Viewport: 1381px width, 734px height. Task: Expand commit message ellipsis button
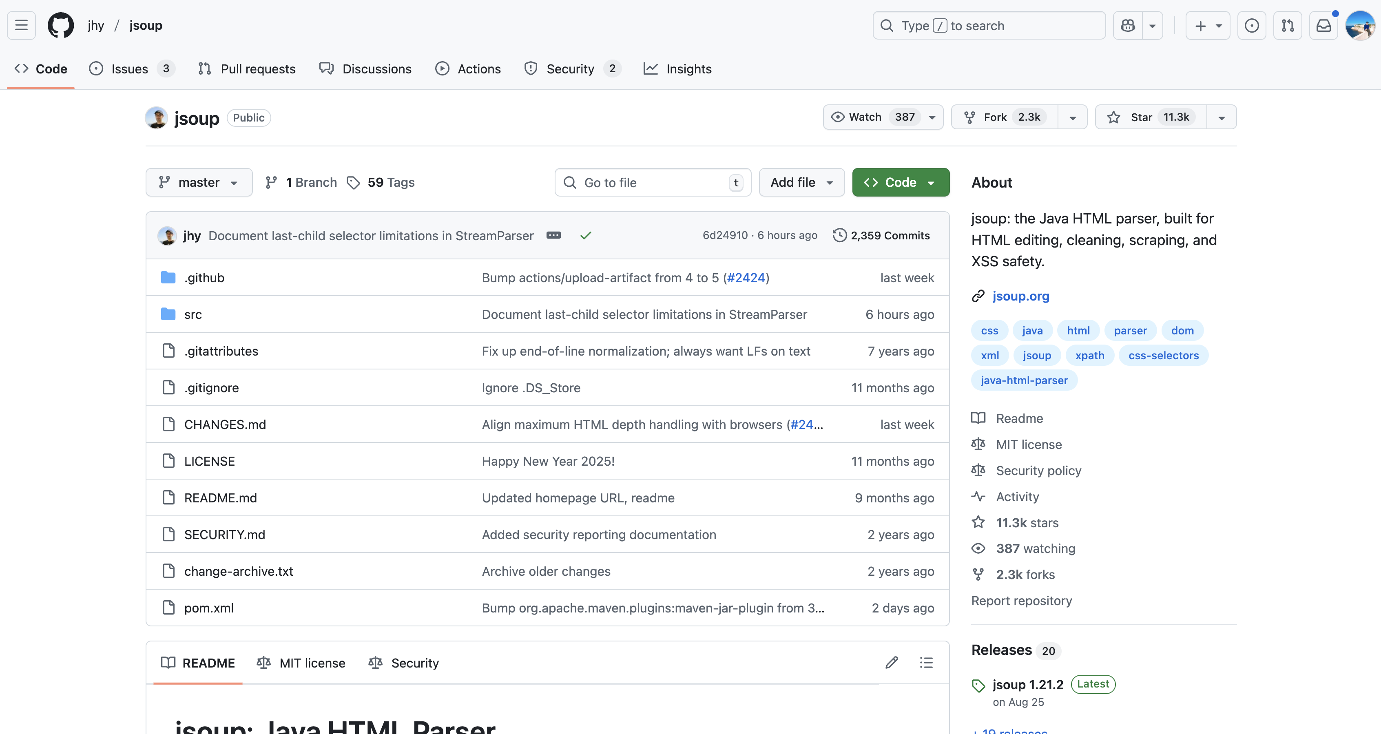[553, 235]
